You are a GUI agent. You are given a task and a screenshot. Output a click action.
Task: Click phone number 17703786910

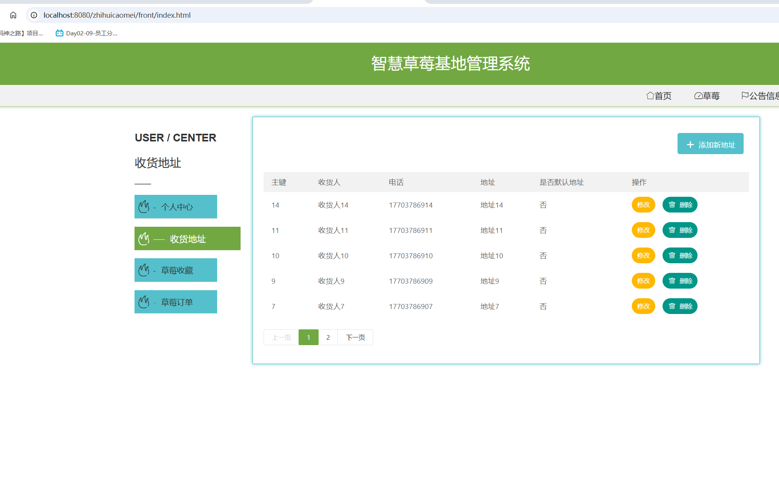coord(411,256)
